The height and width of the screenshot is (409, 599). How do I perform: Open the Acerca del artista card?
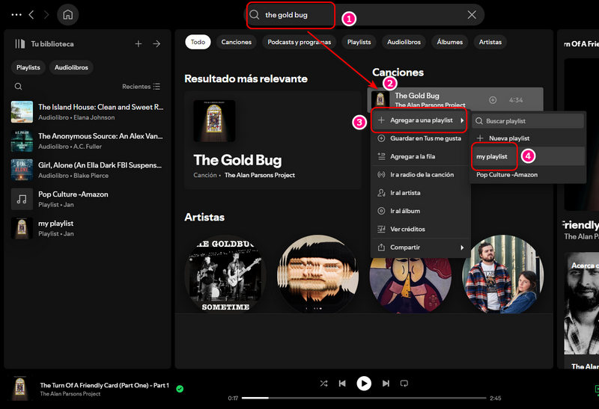pyautogui.click(x=582, y=309)
